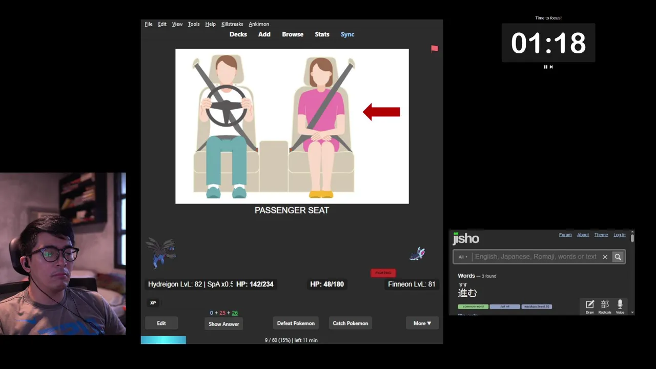The width and height of the screenshot is (656, 369).
Task: Click the Finneon LvL: 81 label
Action: click(x=412, y=284)
